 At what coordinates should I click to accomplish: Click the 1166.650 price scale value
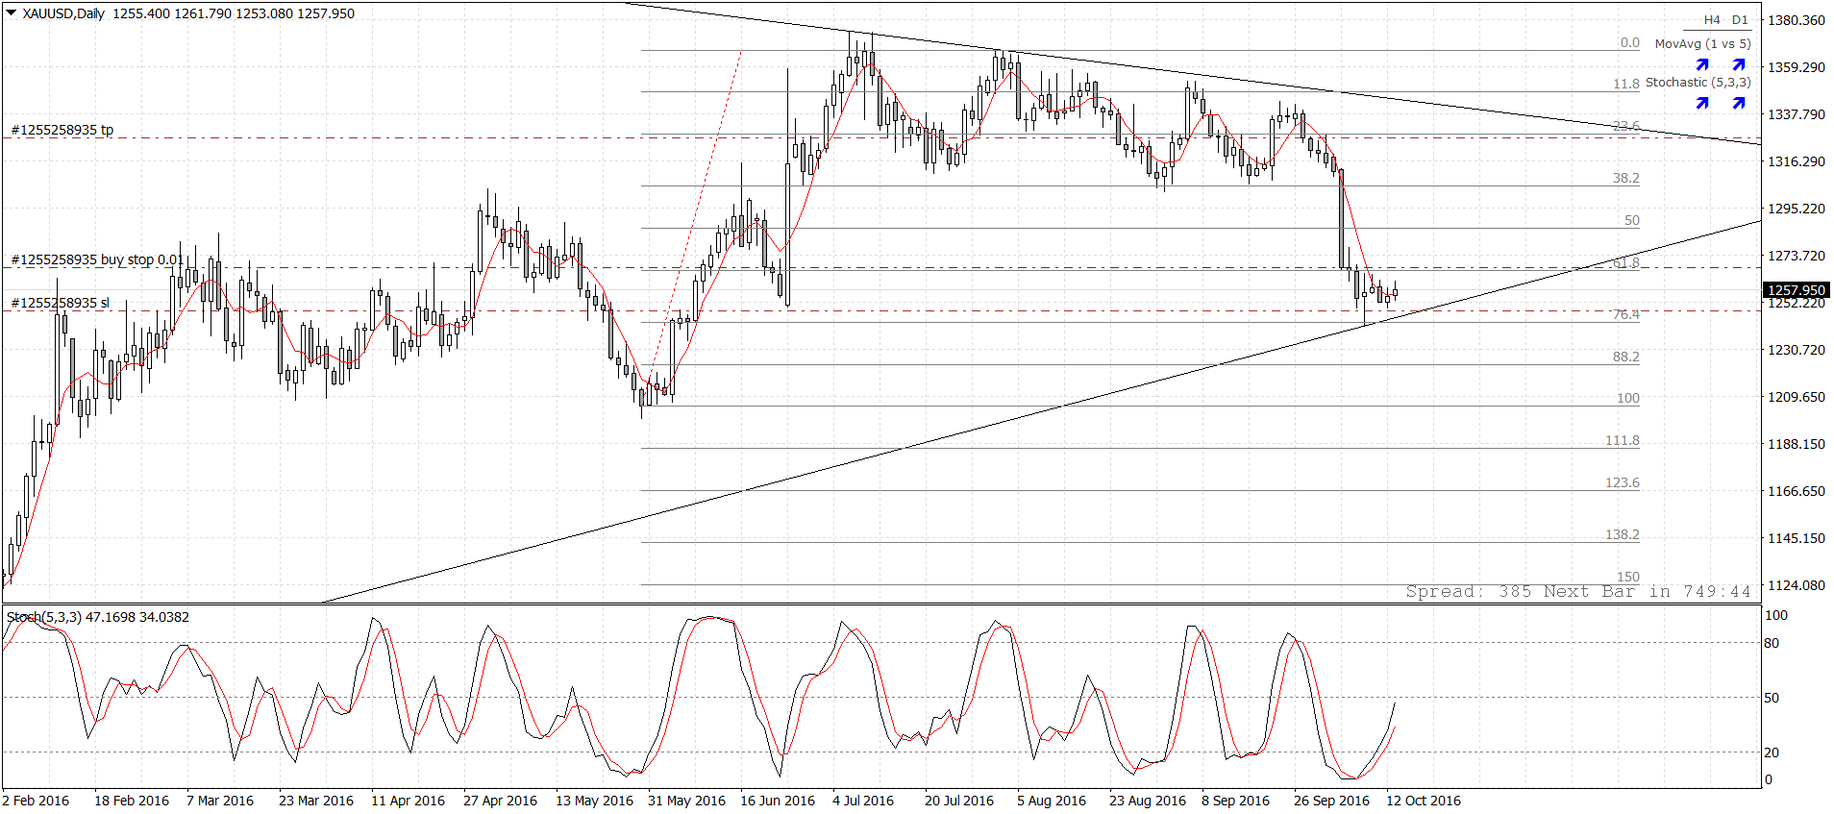(1796, 491)
